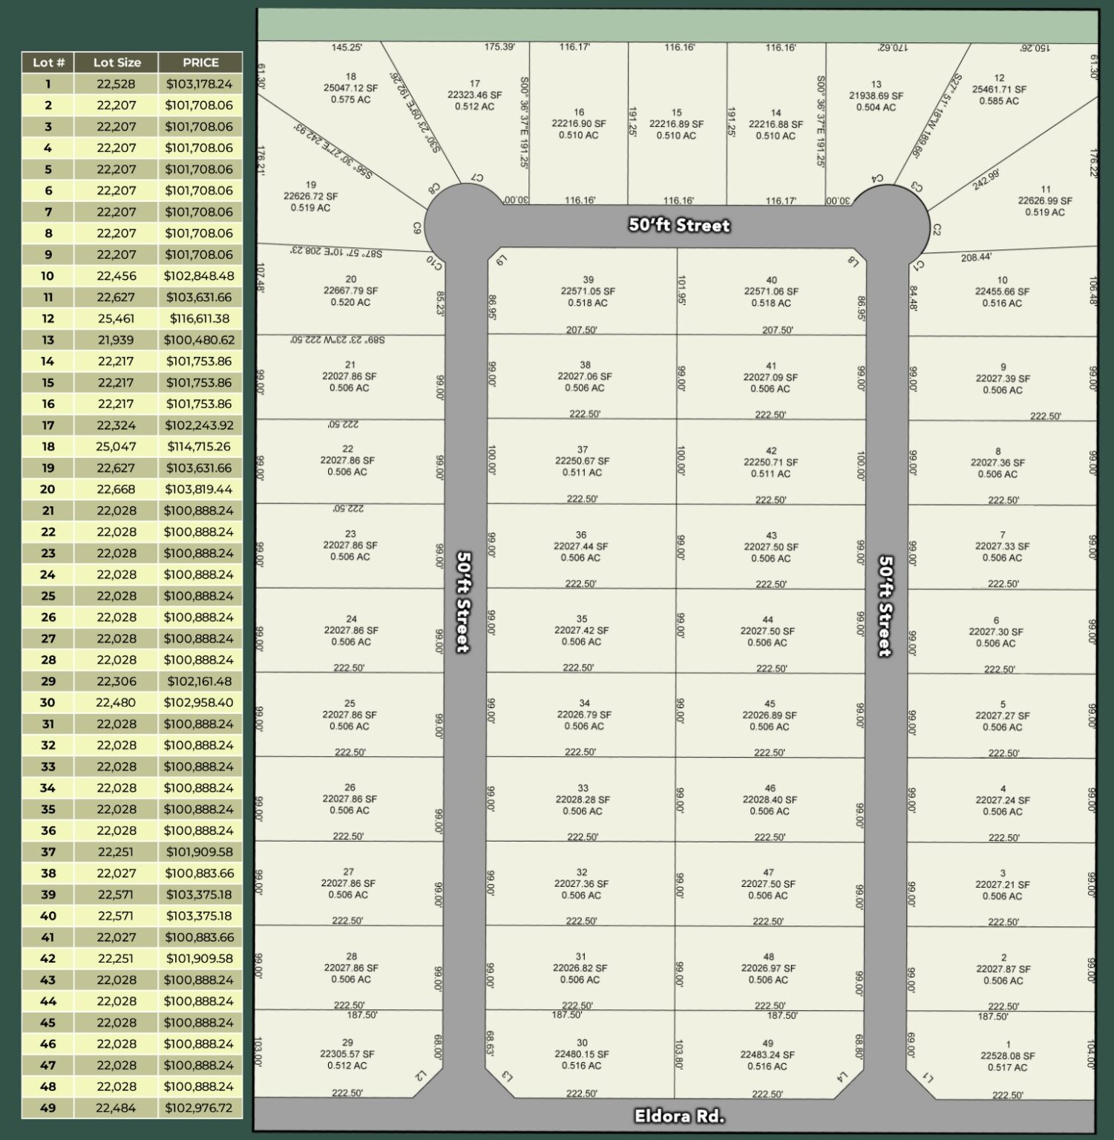Select Lot 18 on the plat map
Image resolution: width=1114 pixels, height=1140 pixels.
click(350, 84)
